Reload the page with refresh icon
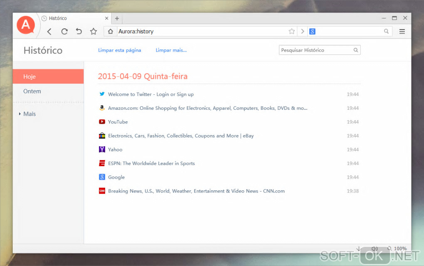This screenshot has width=424, height=266. [x=64, y=32]
